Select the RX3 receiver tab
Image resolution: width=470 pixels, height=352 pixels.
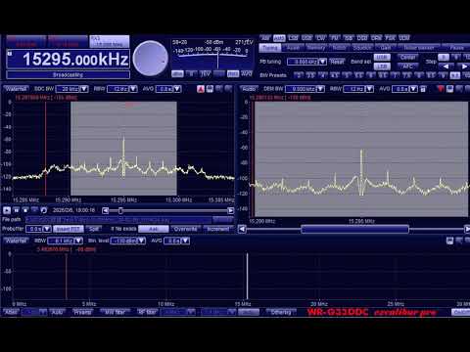pos(110,41)
